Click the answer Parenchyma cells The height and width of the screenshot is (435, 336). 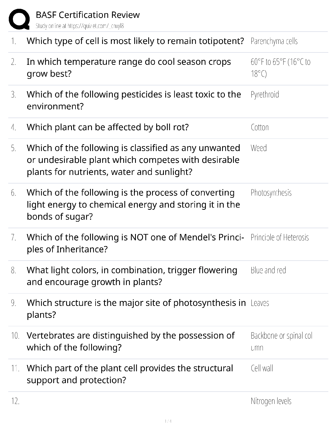274,41
